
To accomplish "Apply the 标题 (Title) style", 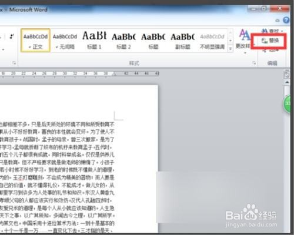I will coord(153,41).
